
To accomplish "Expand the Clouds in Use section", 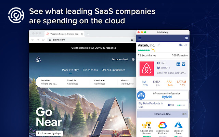I will click(163, 114).
